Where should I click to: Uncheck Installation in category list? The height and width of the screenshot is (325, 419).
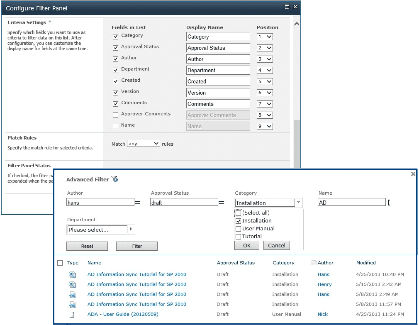pos(239,221)
